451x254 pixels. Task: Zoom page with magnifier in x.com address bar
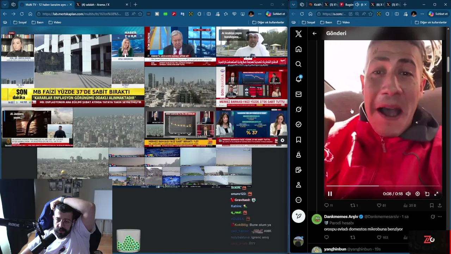pyautogui.click(x=357, y=14)
